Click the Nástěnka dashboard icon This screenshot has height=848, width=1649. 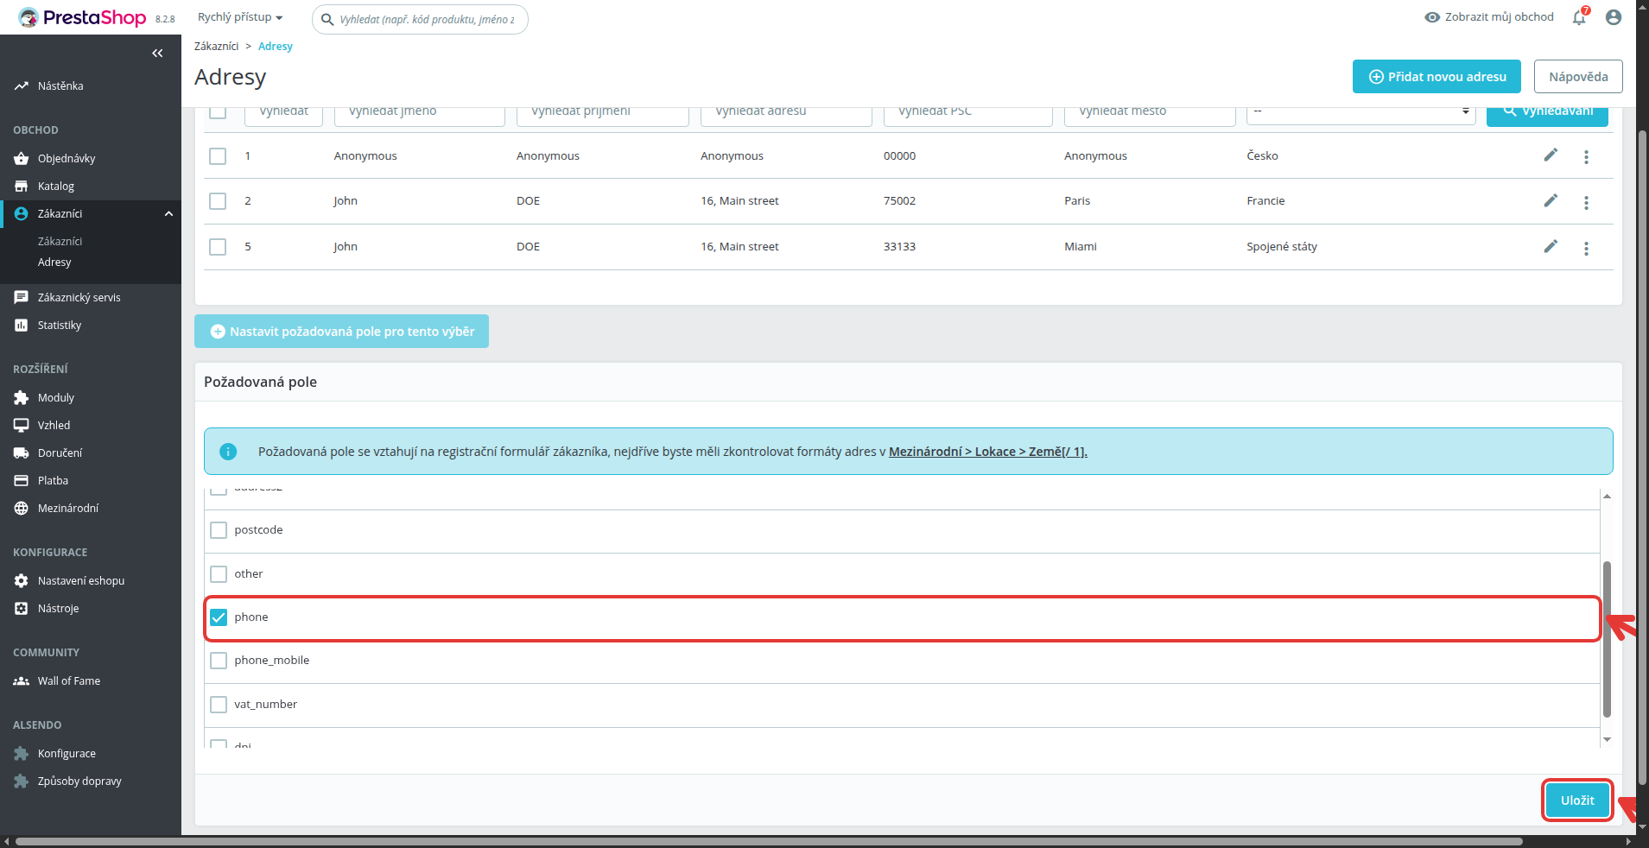[x=22, y=85]
